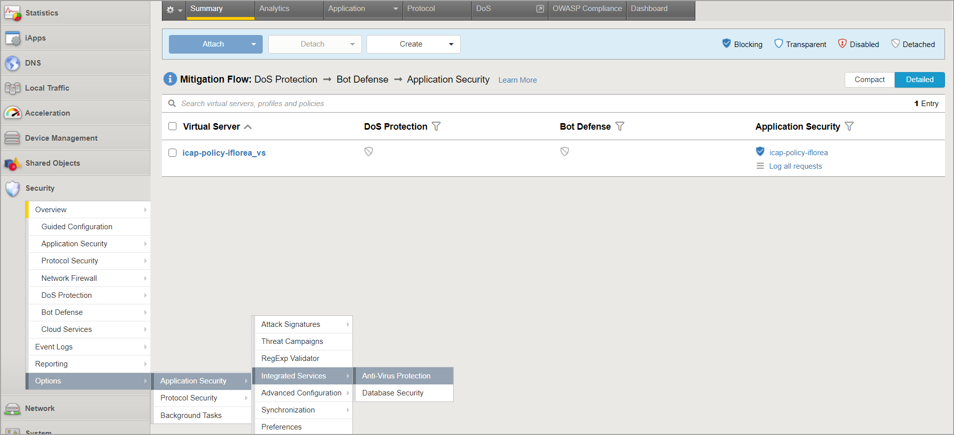Click the Bot Defense filter icon
This screenshot has height=435, width=954.
[x=620, y=127]
